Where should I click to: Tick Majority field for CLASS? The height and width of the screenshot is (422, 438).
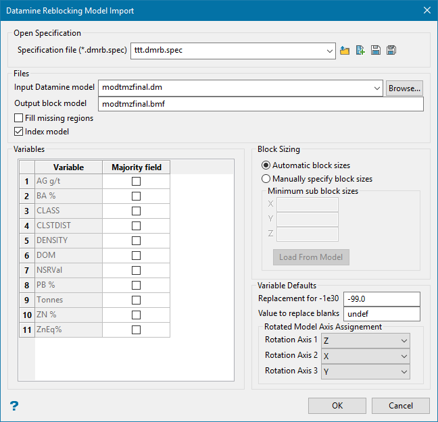pyautogui.click(x=136, y=211)
